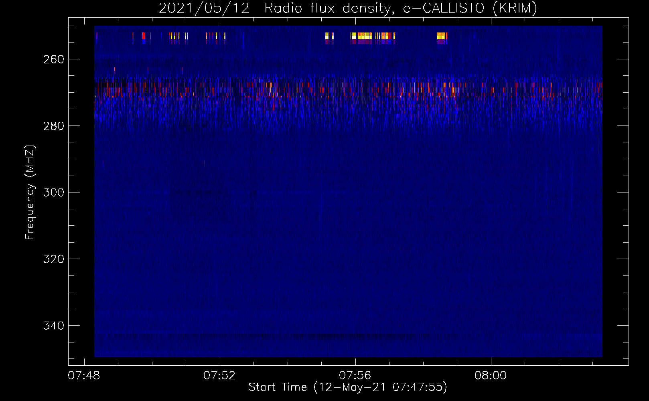Click the 300 frequency tick label
Viewport: 649px width, 401px height.
[x=54, y=192]
